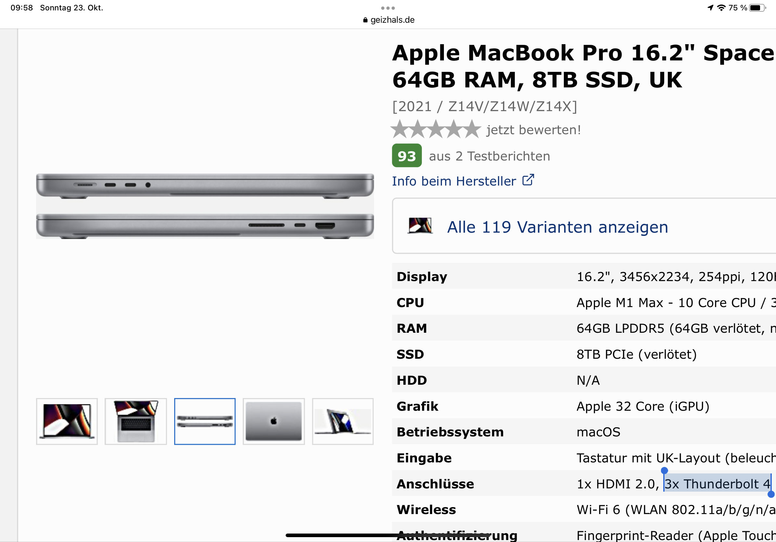Image resolution: width=776 pixels, height=542 pixels.
Task: Open Info beim Hersteller link
Action: pyautogui.click(x=454, y=181)
